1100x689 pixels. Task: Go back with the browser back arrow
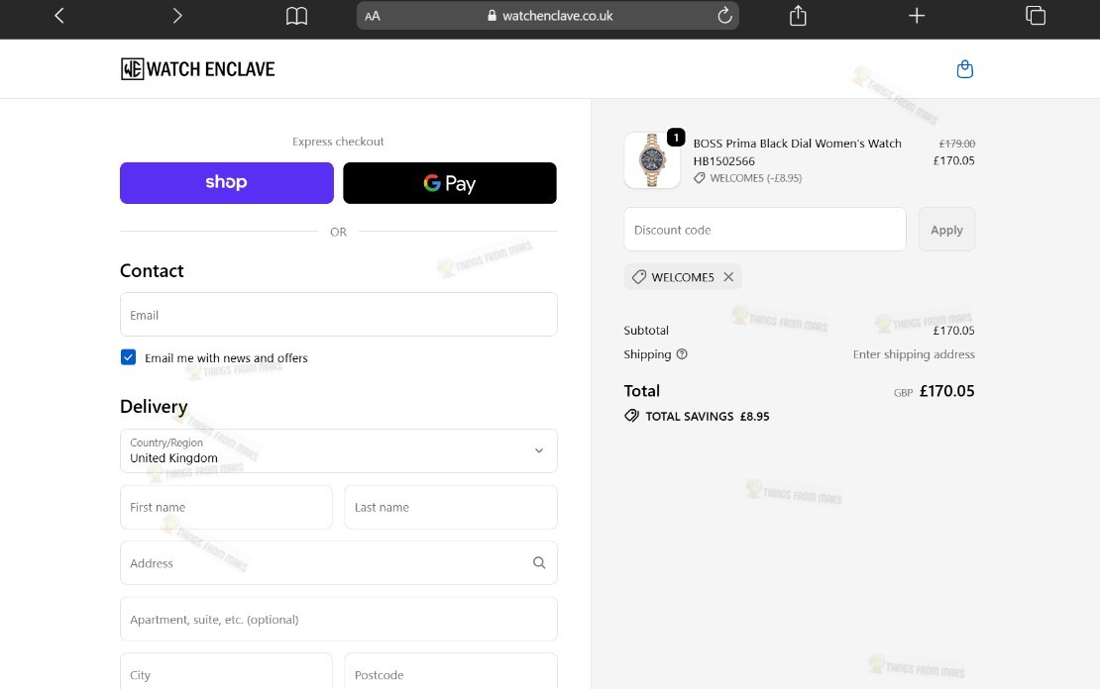coord(59,16)
